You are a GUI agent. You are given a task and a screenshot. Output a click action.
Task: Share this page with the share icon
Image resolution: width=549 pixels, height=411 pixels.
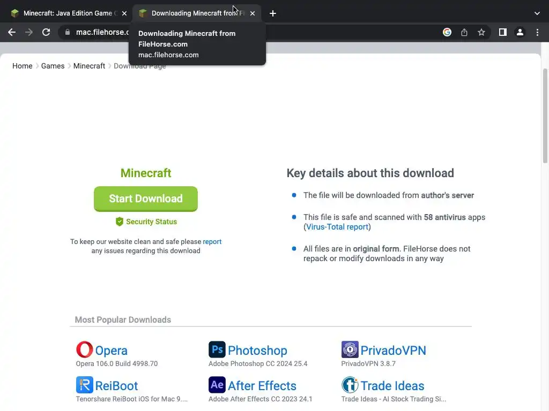(464, 32)
